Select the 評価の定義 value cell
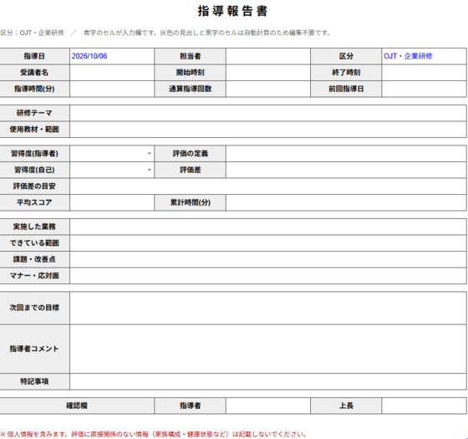Screen dimensions: 468x439 (346, 154)
